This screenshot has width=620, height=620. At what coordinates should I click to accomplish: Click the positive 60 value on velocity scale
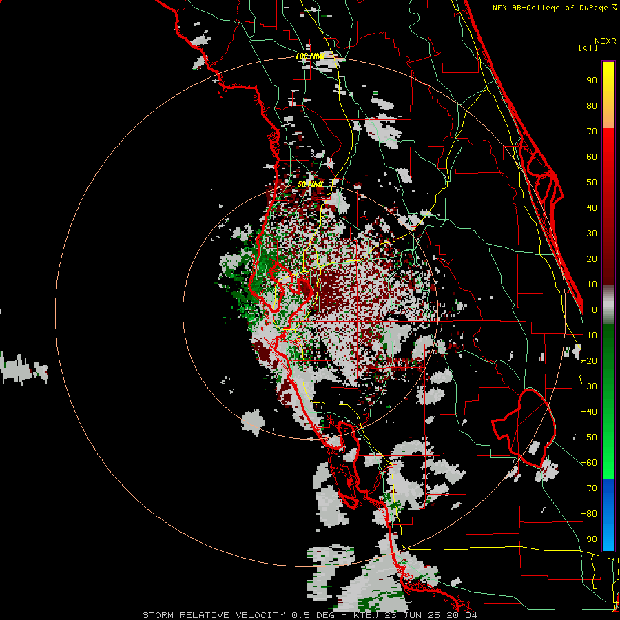click(x=592, y=157)
